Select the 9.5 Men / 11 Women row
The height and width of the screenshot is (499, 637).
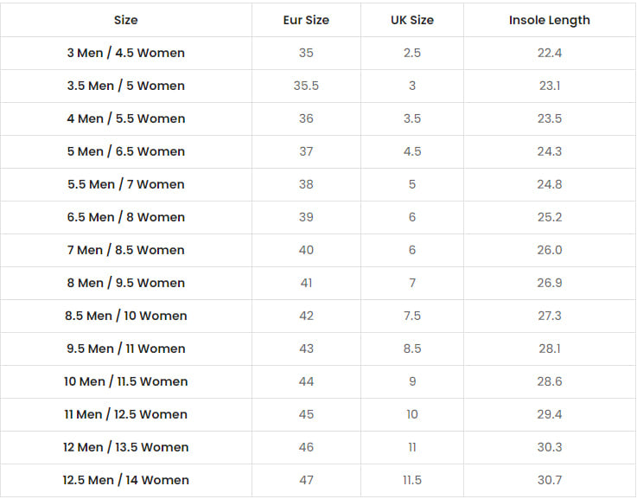click(126, 349)
